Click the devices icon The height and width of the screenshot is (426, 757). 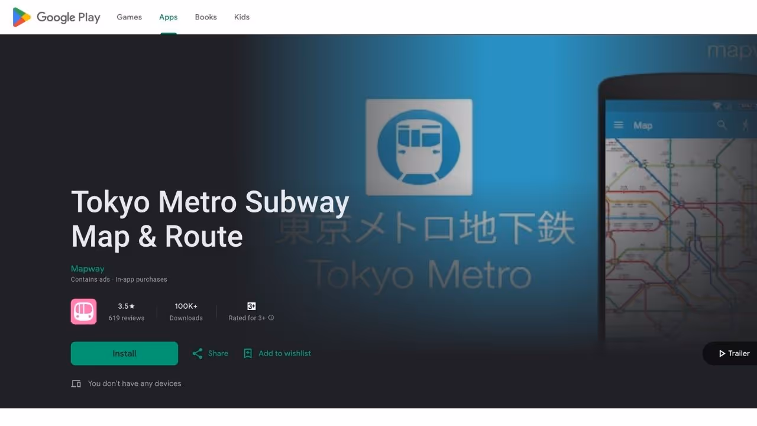(x=76, y=383)
